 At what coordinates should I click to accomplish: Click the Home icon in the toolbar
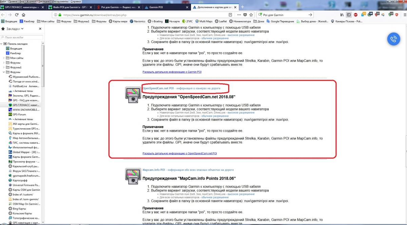coord(24,15)
